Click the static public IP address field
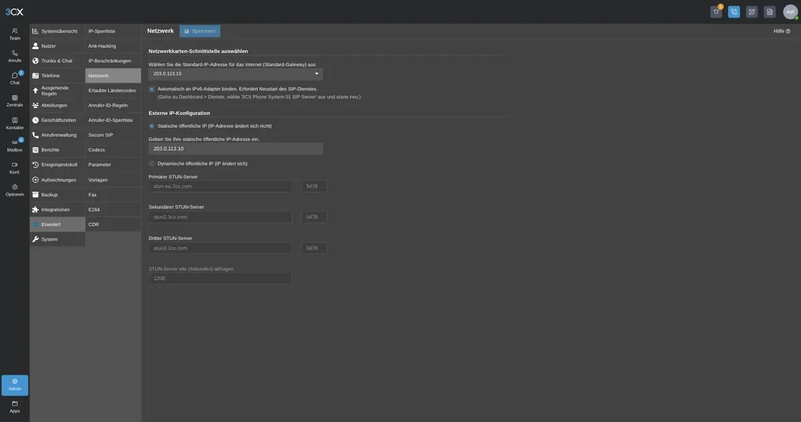The width and height of the screenshot is (801, 422). (x=236, y=149)
